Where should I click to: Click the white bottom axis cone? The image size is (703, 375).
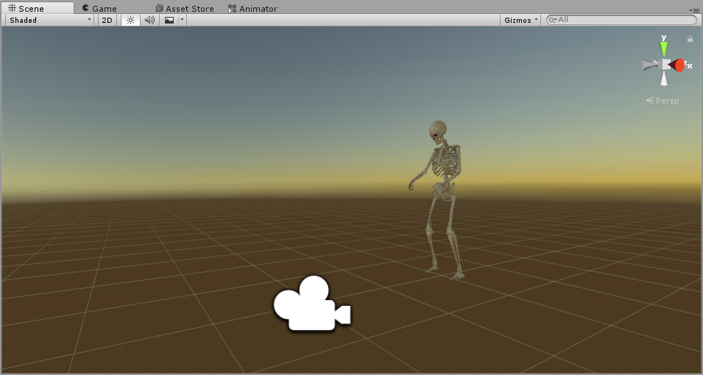coord(663,79)
